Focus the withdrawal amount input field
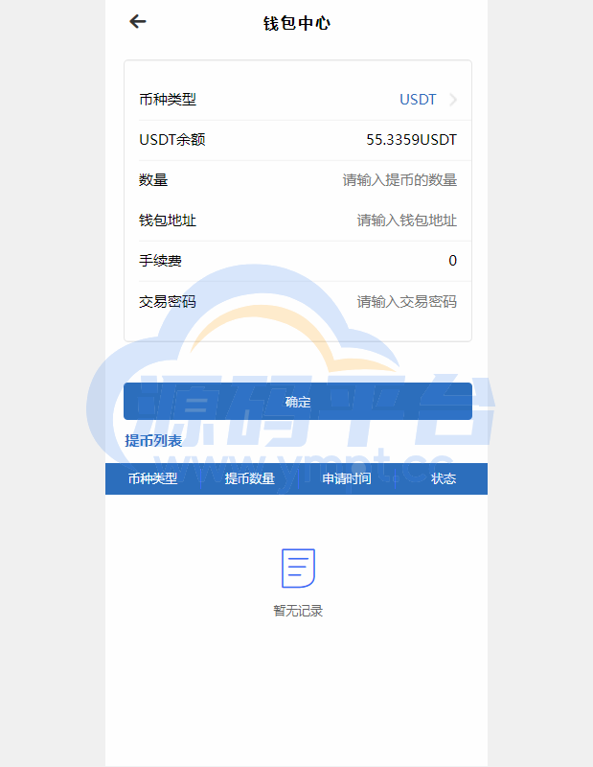593x767 pixels. 399,180
